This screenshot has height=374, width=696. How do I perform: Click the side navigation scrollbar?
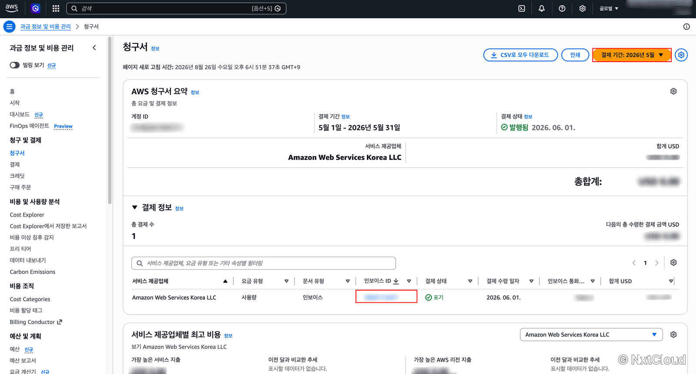point(110,120)
